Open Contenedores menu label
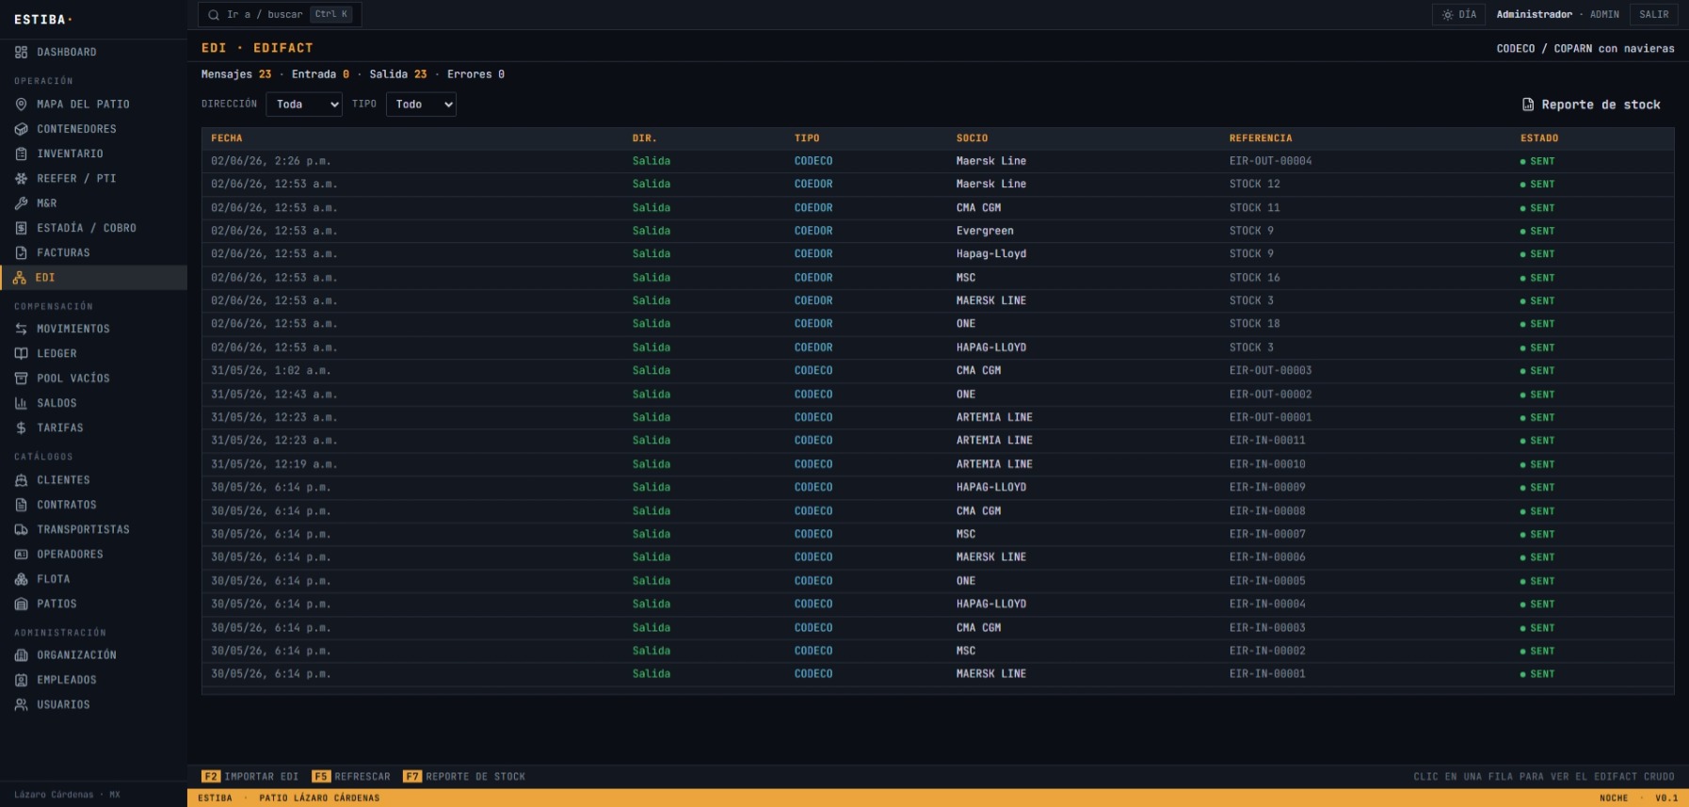1689x807 pixels. [76, 129]
